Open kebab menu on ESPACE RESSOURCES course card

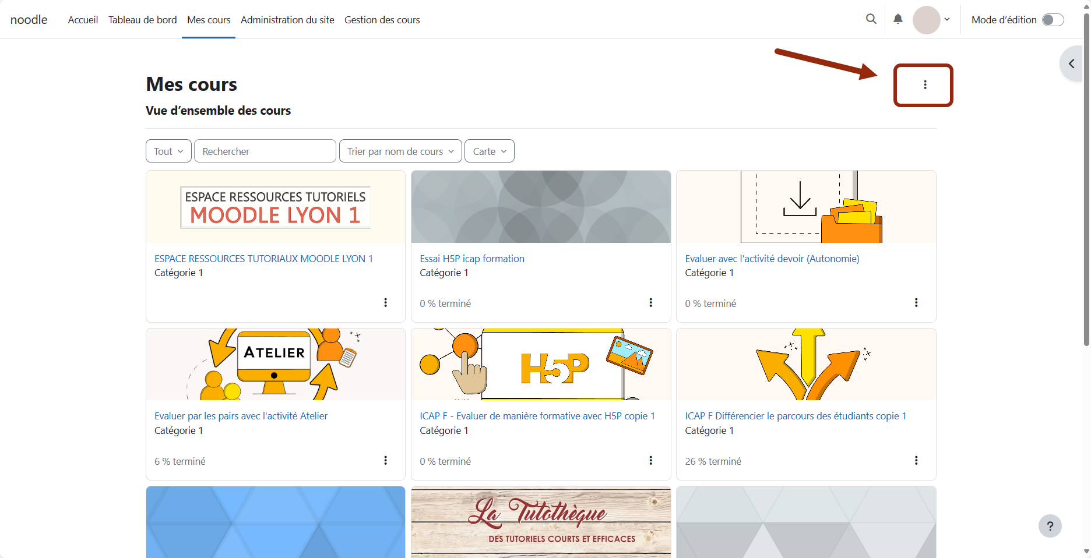pyautogui.click(x=385, y=302)
